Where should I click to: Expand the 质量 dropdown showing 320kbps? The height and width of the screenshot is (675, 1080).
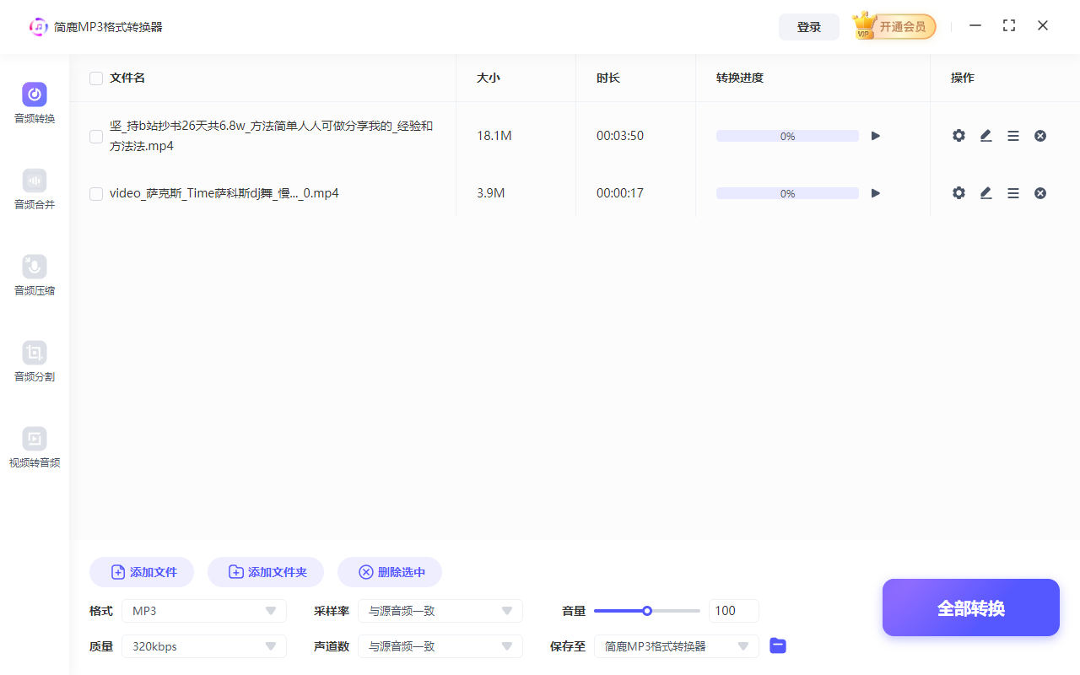point(203,645)
